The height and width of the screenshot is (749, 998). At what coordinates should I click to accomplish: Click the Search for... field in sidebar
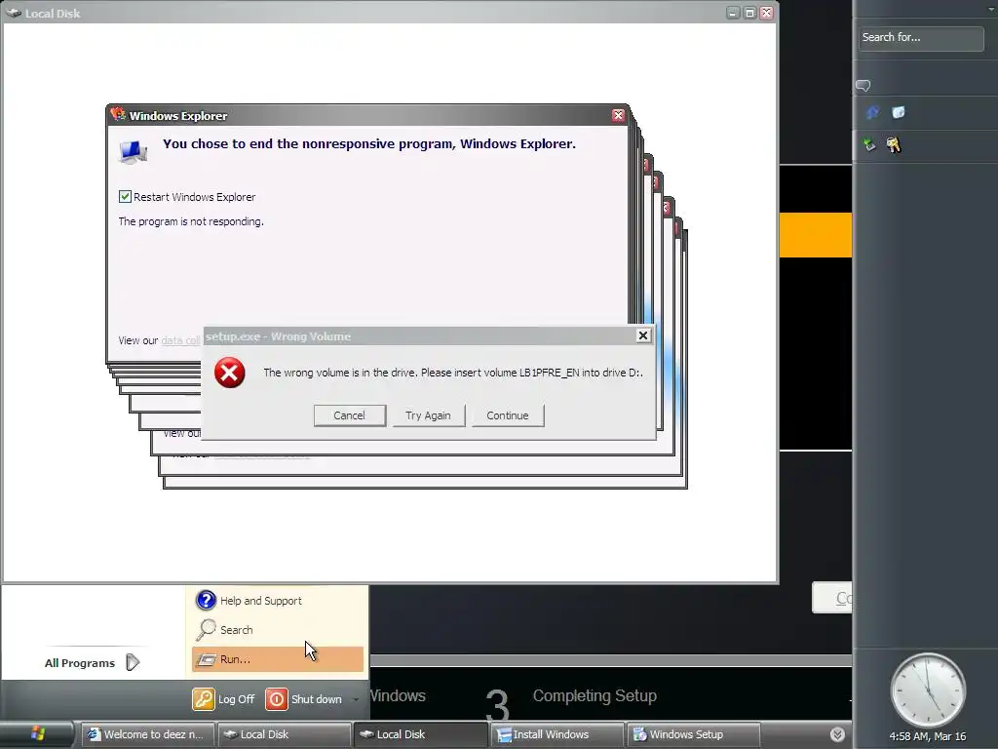(x=920, y=38)
